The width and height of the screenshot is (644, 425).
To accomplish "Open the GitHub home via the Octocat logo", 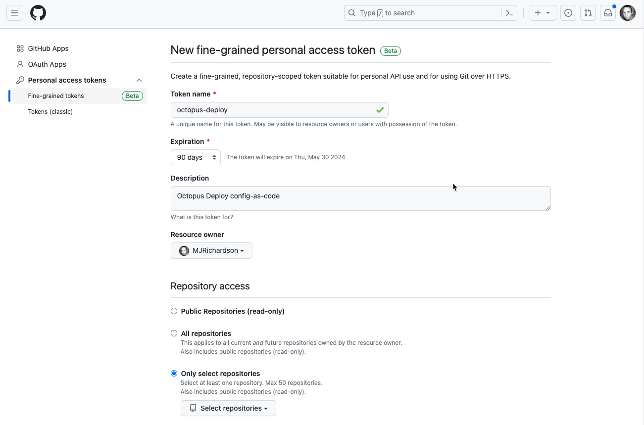I will 38,13.
